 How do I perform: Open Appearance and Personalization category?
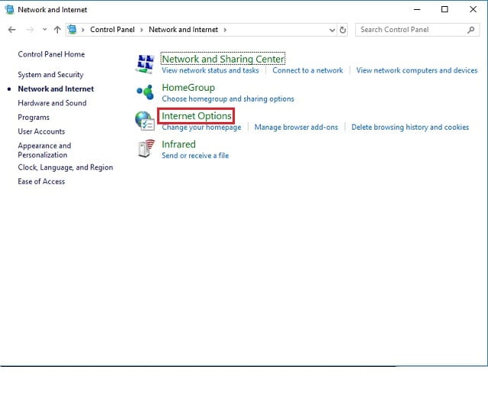44,150
